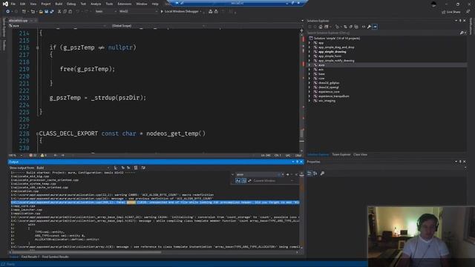Open the Global Scope dropdown

coord(157,26)
